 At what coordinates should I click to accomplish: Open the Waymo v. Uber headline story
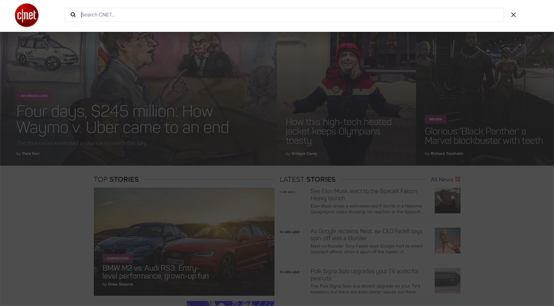point(123,119)
